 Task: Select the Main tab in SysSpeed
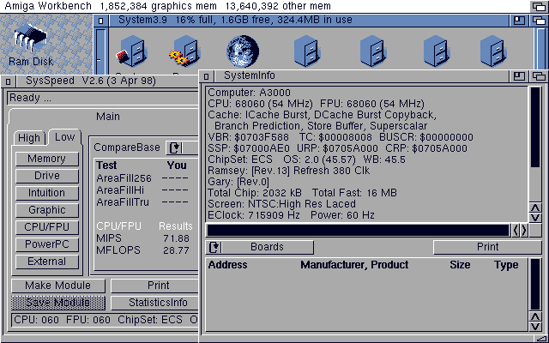tap(108, 117)
